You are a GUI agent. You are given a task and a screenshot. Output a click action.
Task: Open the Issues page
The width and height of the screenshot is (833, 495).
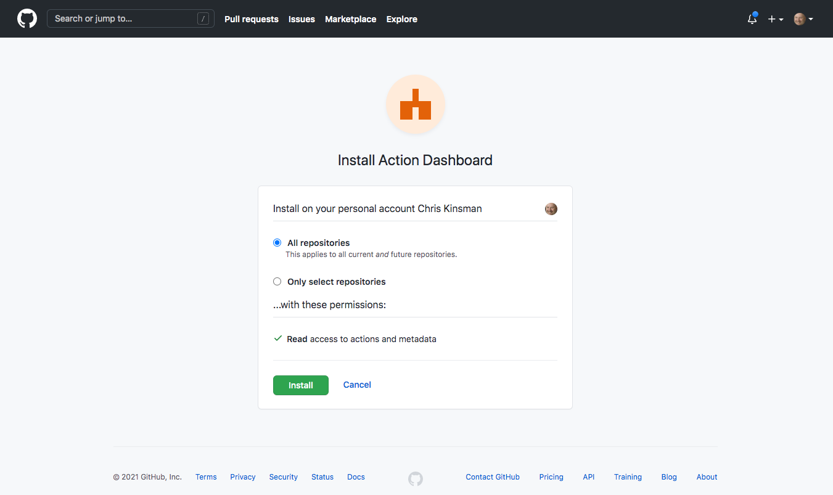click(x=302, y=19)
